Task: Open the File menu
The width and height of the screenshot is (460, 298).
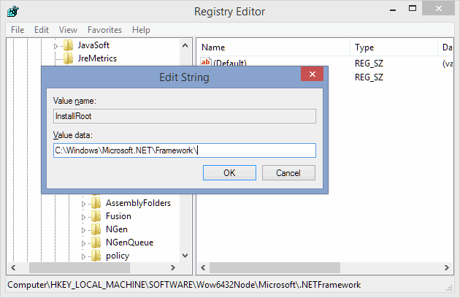Action: [18, 30]
